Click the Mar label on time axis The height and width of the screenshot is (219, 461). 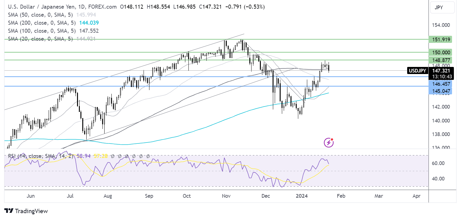pyautogui.click(x=379, y=196)
